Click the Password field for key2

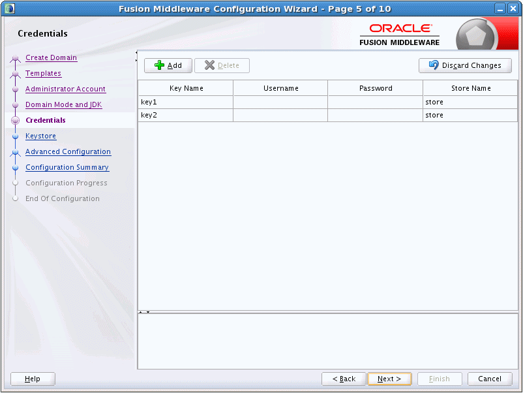(376, 115)
